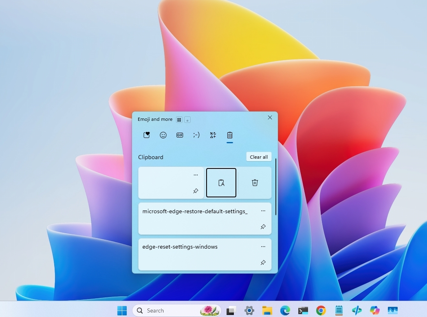The image size is (427, 317).
Task: Open Copilot from the taskbar
Action: coord(375,310)
